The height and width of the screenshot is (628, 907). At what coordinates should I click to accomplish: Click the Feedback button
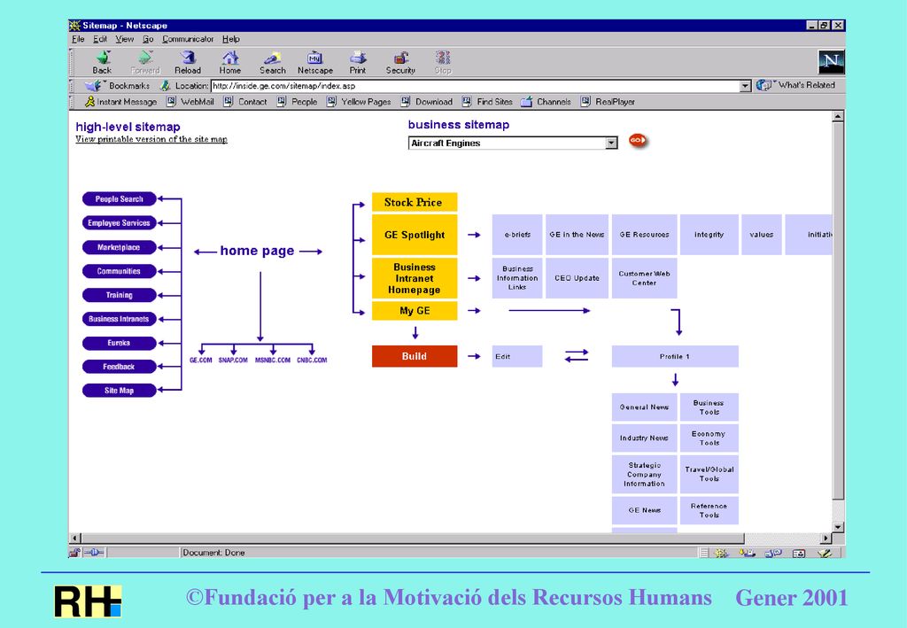point(120,367)
